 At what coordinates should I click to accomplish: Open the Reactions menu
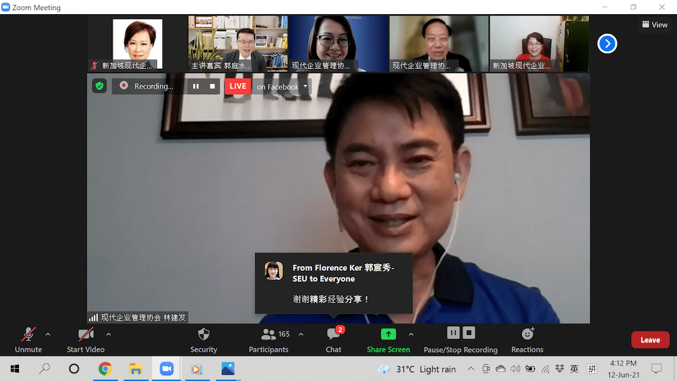(x=527, y=340)
